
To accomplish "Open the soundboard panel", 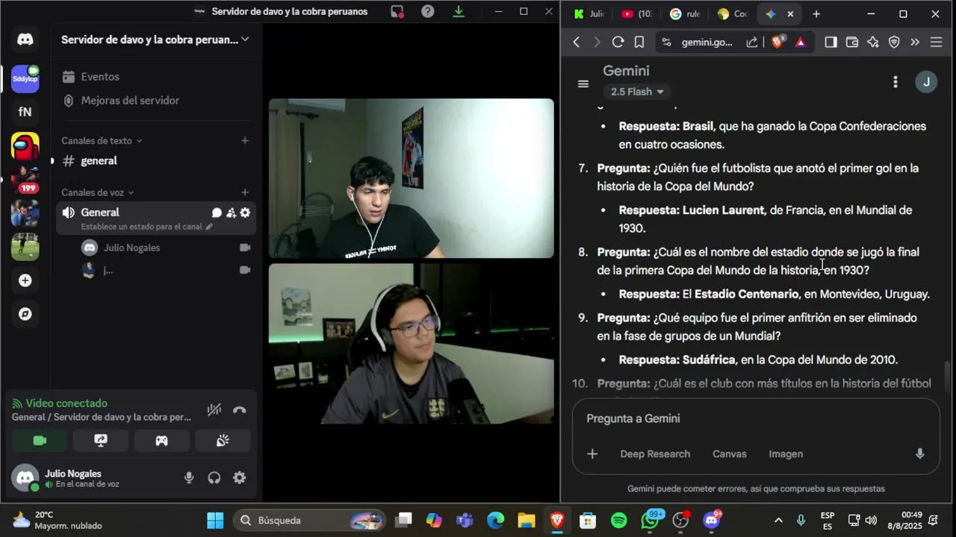I will (223, 441).
